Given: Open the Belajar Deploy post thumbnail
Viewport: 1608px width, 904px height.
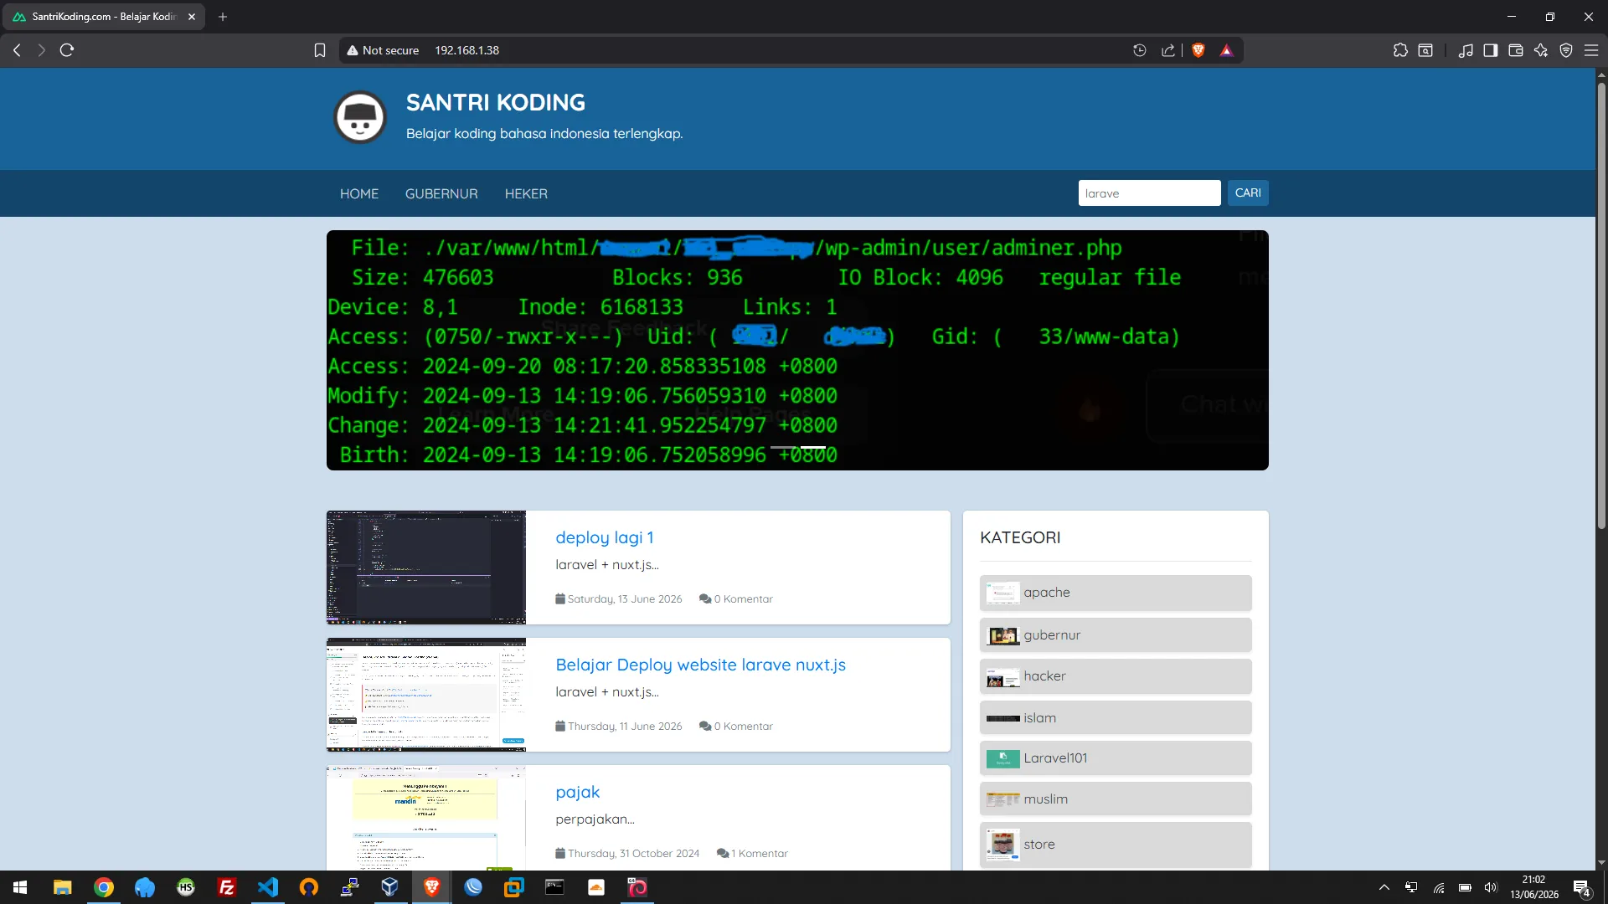Looking at the screenshot, I should pyautogui.click(x=426, y=695).
